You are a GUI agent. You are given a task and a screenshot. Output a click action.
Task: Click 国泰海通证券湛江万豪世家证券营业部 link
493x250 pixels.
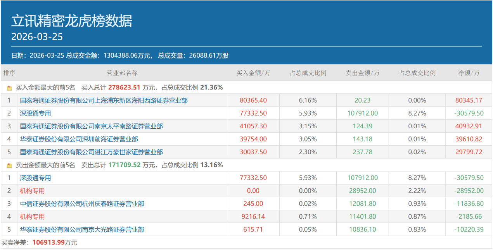click(91, 152)
